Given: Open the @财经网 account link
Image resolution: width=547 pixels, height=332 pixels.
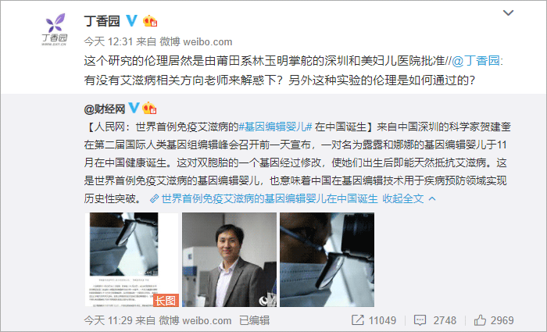Looking at the screenshot, I should click(104, 109).
